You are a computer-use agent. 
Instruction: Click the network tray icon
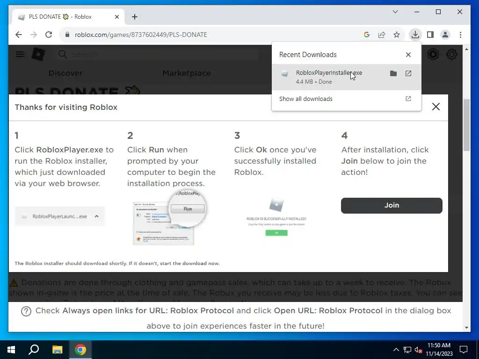tap(407, 350)
